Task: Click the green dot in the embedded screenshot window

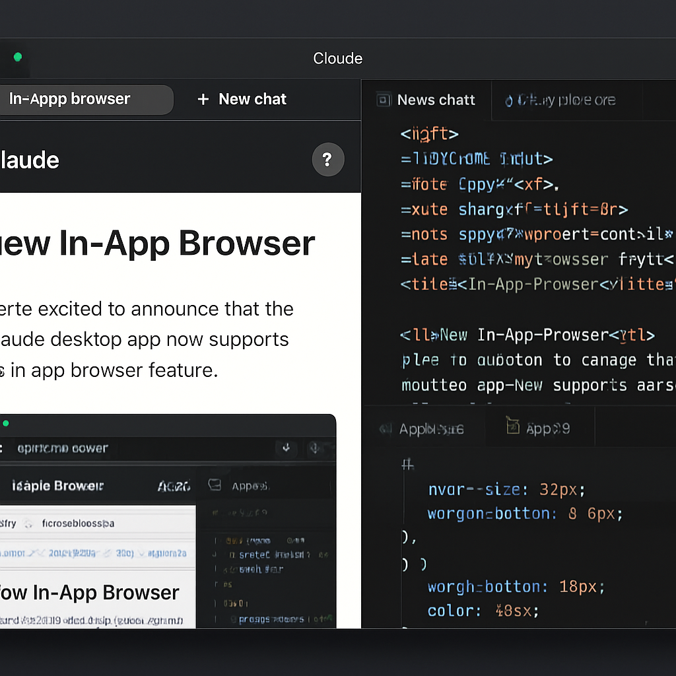Action: click(x=5, y=423)
